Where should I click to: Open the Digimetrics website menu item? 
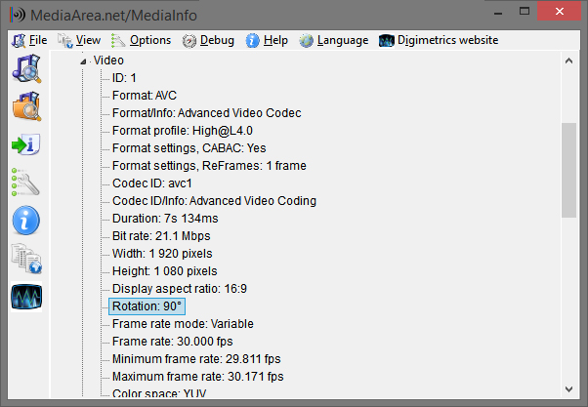pos(439,40)
